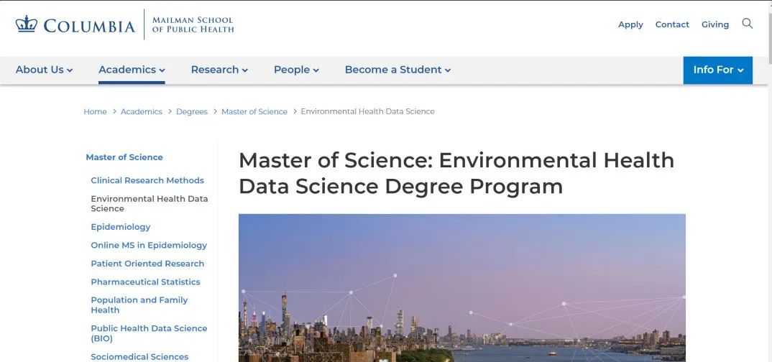Viewport: 772px width, 362px height.
Task: Expand the Academics navigation menu
Action: 132,70
